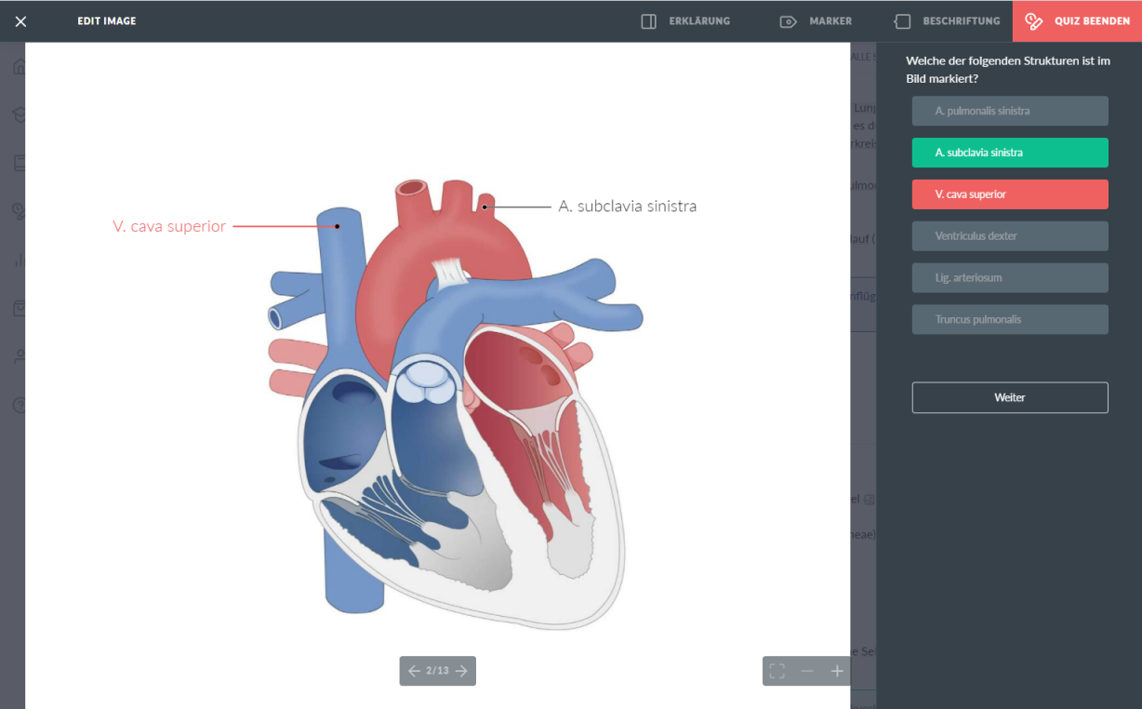Viewport: 1142px width, 709px height.
Task: Open the Erklärung panel
Action: (x=685, y=21)
